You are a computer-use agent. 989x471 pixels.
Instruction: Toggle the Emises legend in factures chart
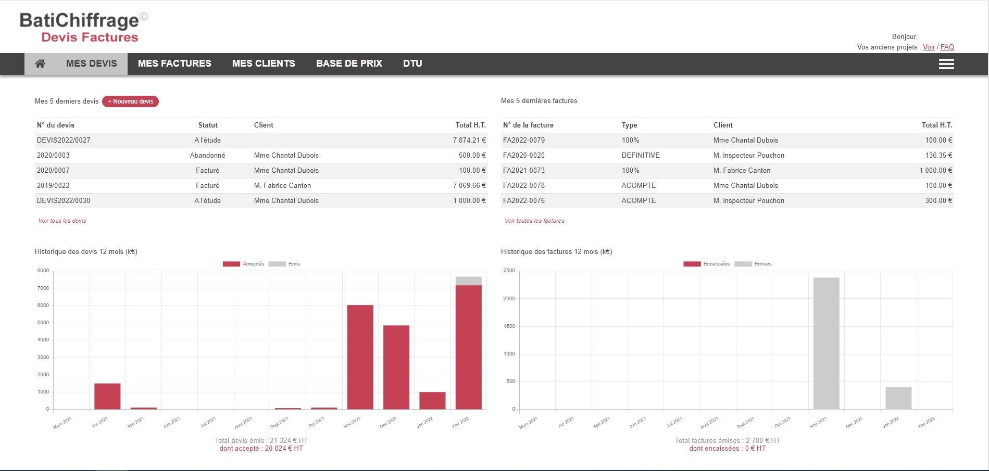(x=753, y=264)
